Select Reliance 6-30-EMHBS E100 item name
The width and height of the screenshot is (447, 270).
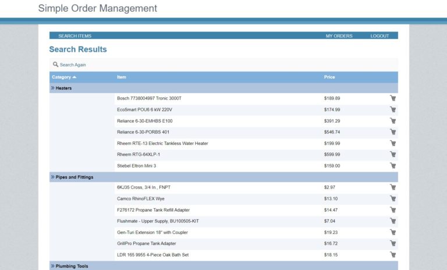tap(144, 121)
